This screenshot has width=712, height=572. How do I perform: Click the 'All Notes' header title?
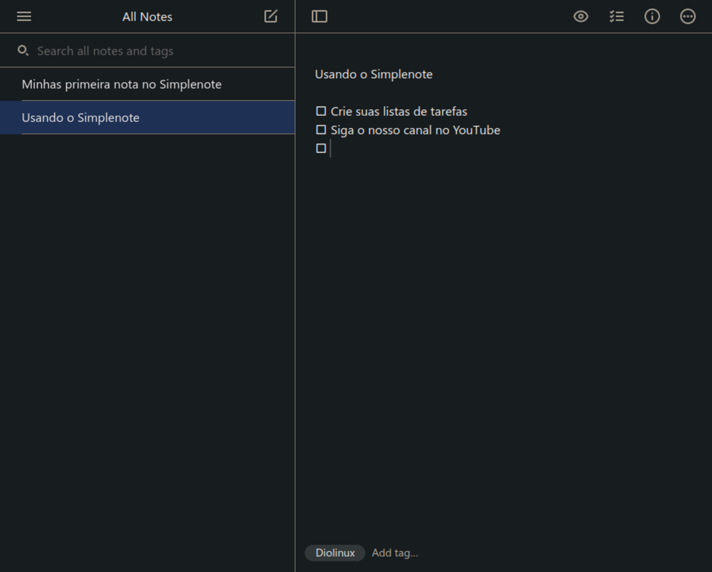(x=147, y=17)
